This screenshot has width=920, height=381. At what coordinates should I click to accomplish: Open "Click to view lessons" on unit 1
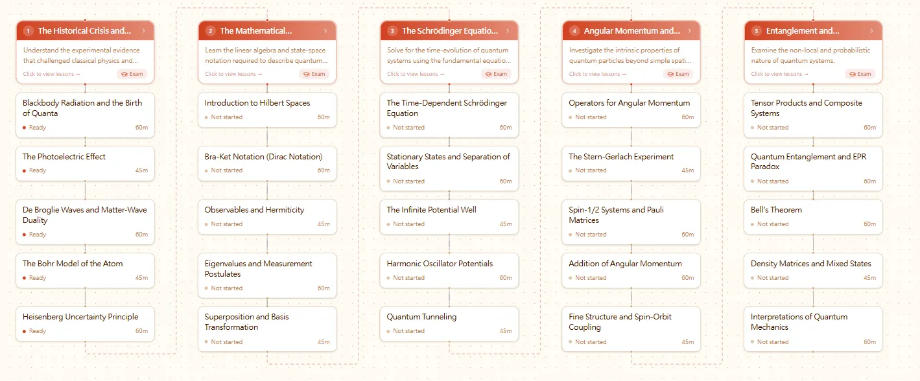coord(51,74)
